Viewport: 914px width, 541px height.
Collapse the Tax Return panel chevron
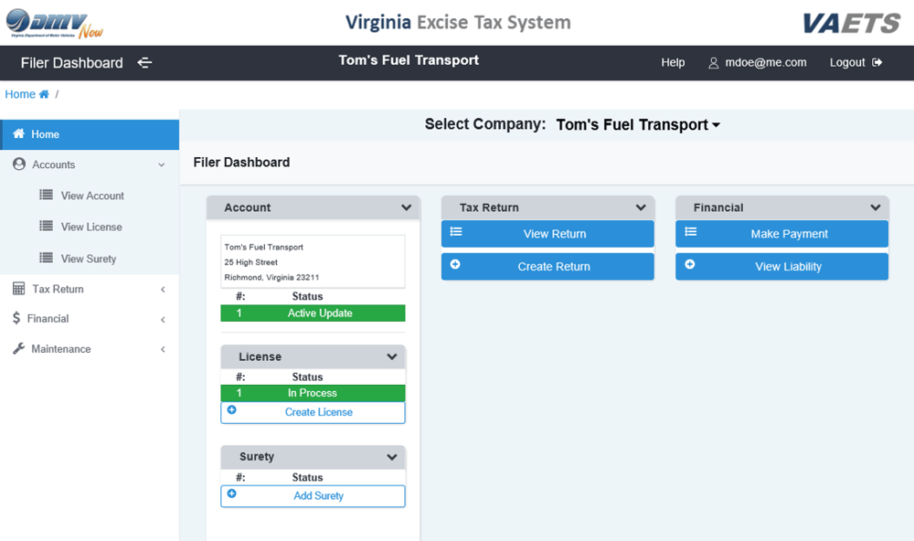tap(641, 207)
